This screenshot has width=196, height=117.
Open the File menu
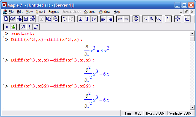11,12
